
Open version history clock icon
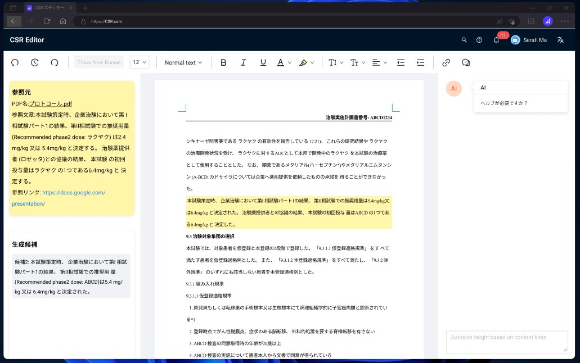[x=34, y=62]
